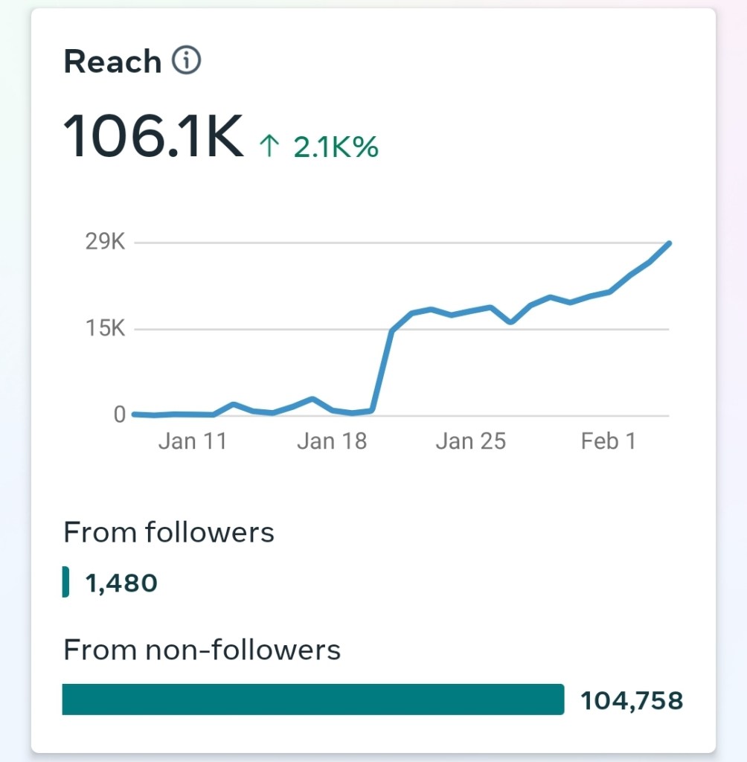Select the Reach heading text

point(112,62)
